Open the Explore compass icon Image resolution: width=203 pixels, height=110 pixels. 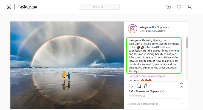click(x=168, y=7)
